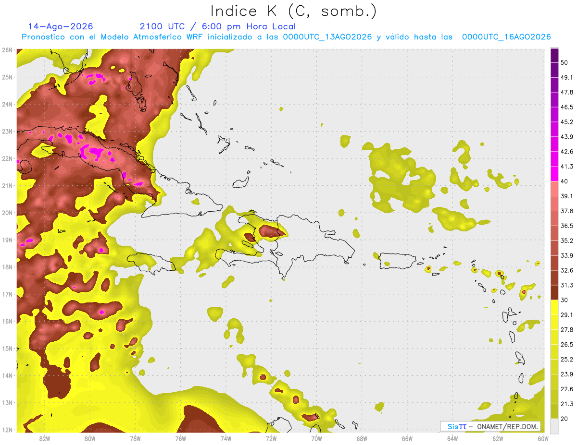Click the color bar value 32.6
The width and height of the screenshot is (577, 445).
tap(567, 270)
